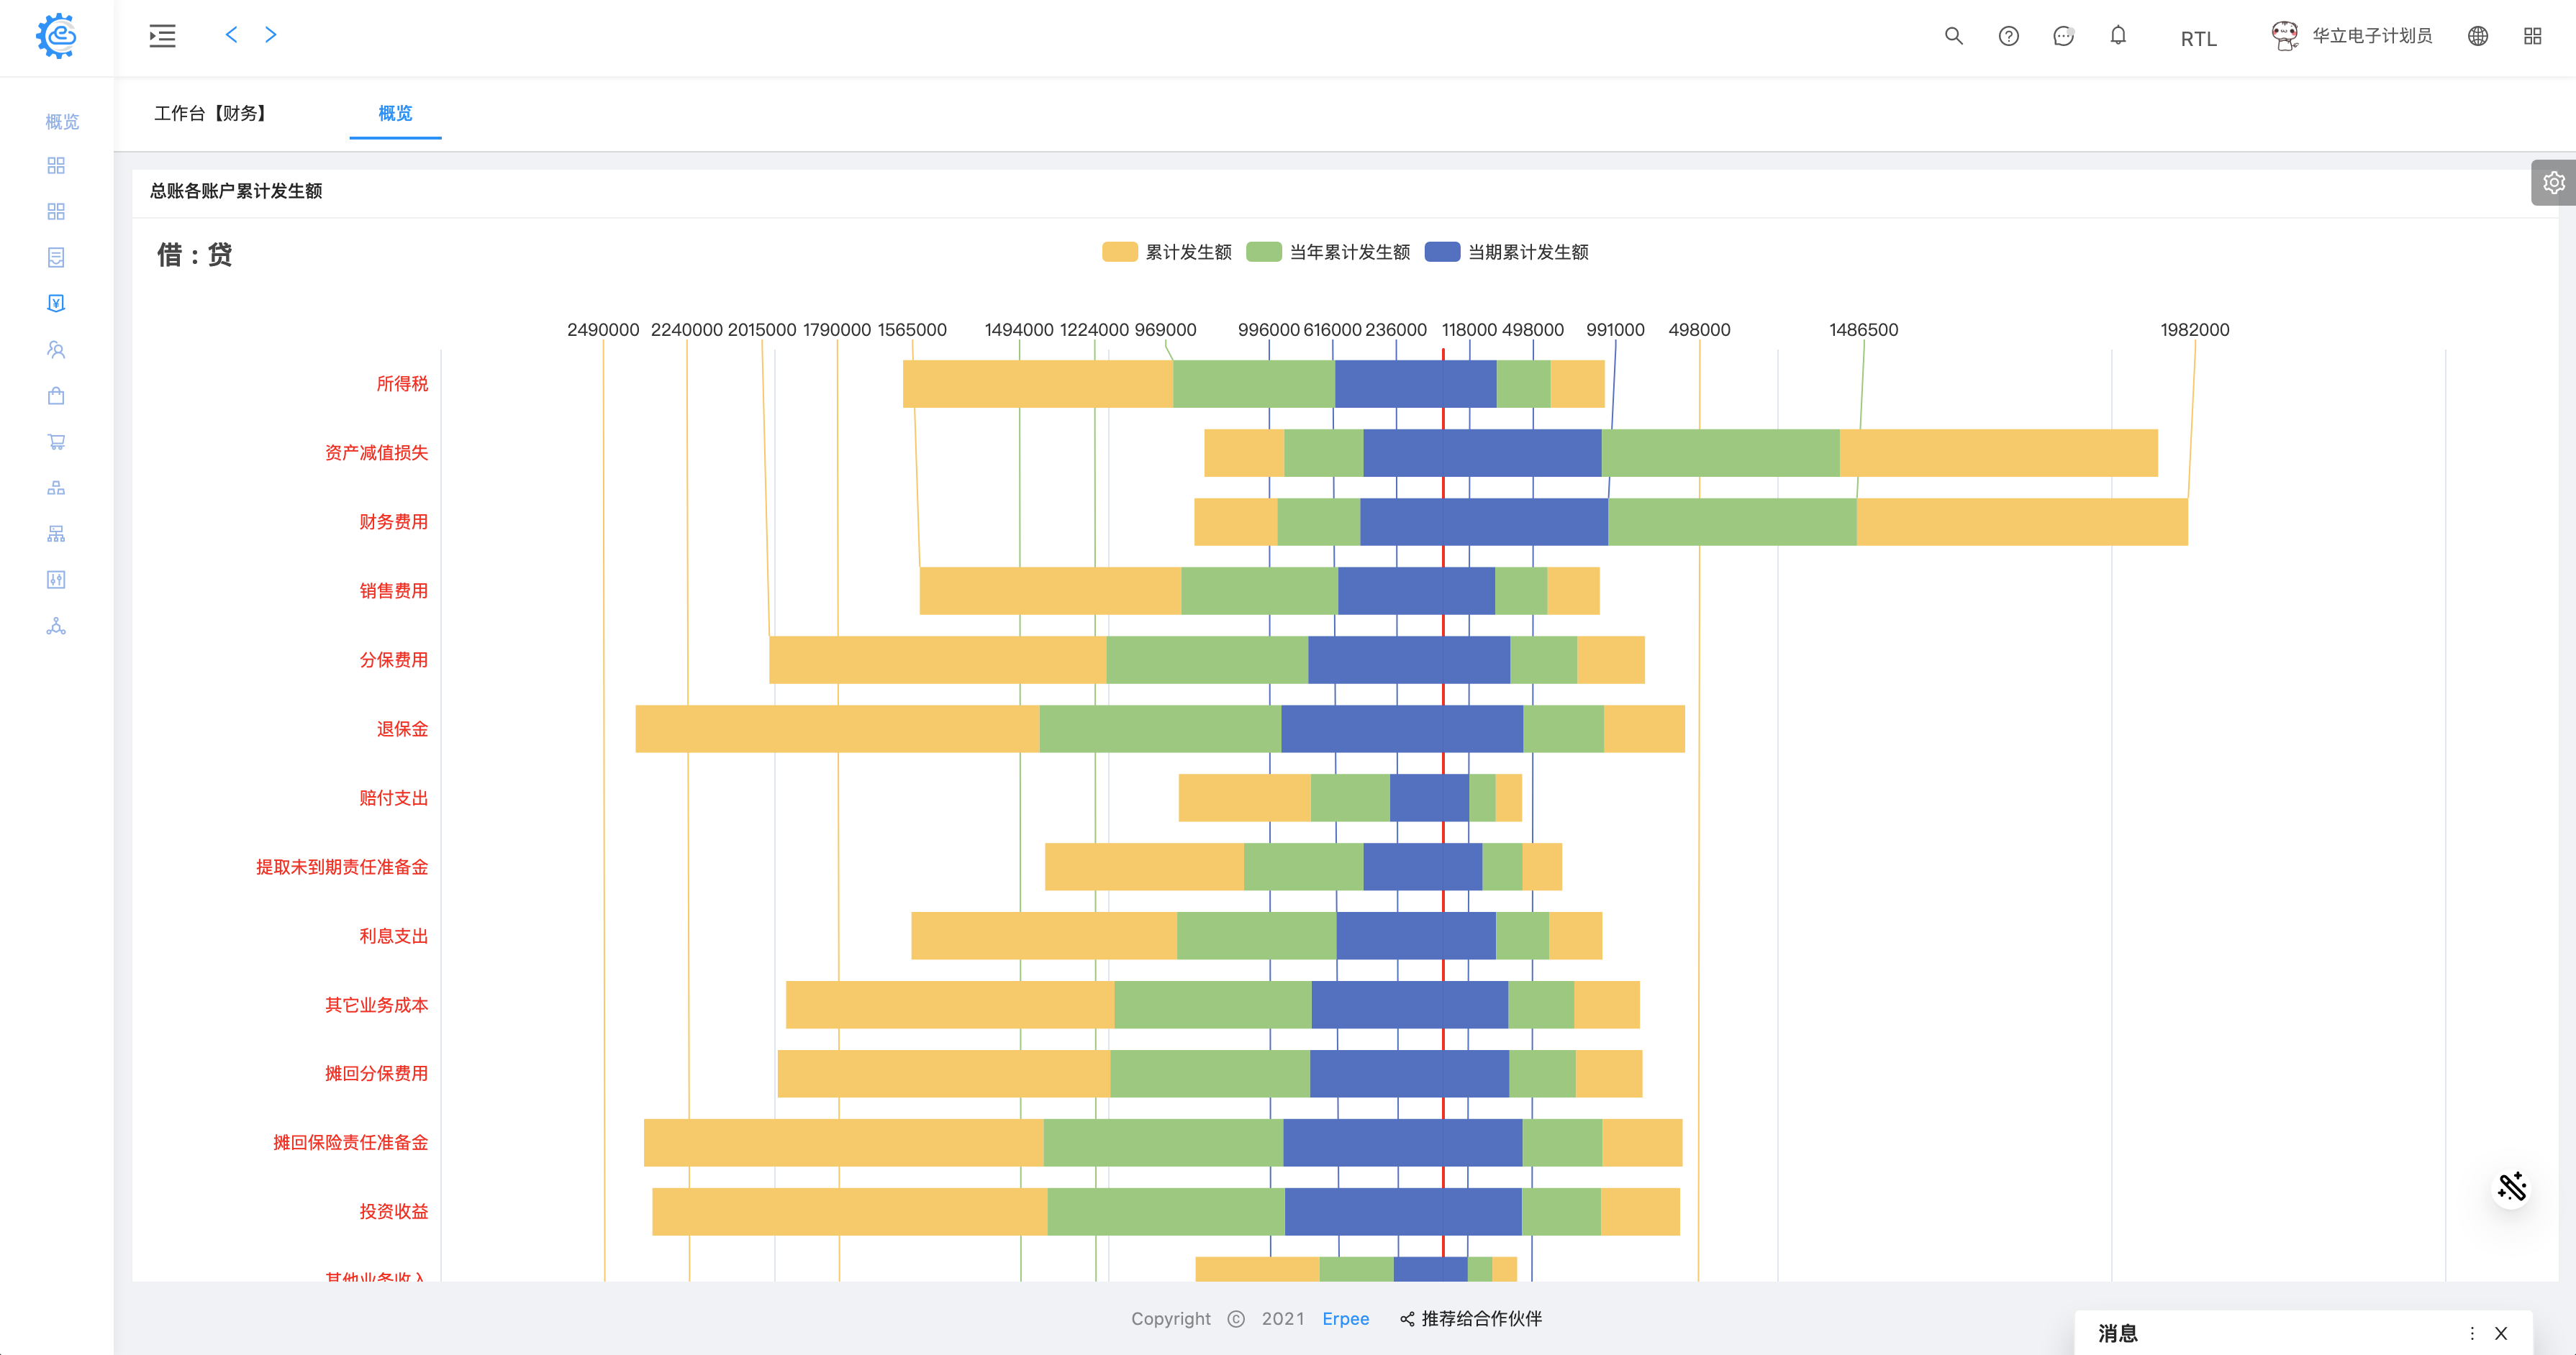The height and width of the screenshot is (1355, 2576).
Task: Click the search magnifier icon in header
Action: tap(1953, 36)
